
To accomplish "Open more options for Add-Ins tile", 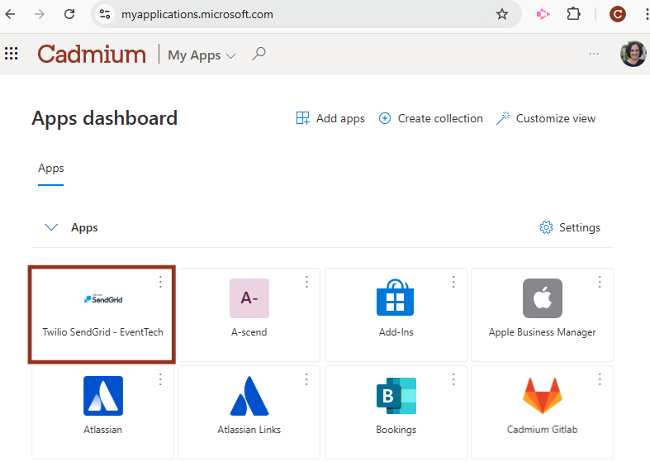I will [453, 282].
